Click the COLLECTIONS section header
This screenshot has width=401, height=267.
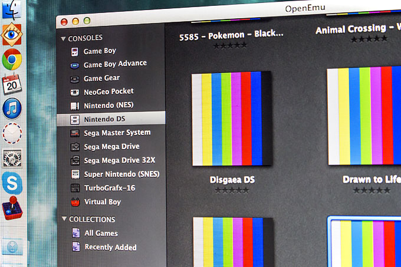coord(92,219)
